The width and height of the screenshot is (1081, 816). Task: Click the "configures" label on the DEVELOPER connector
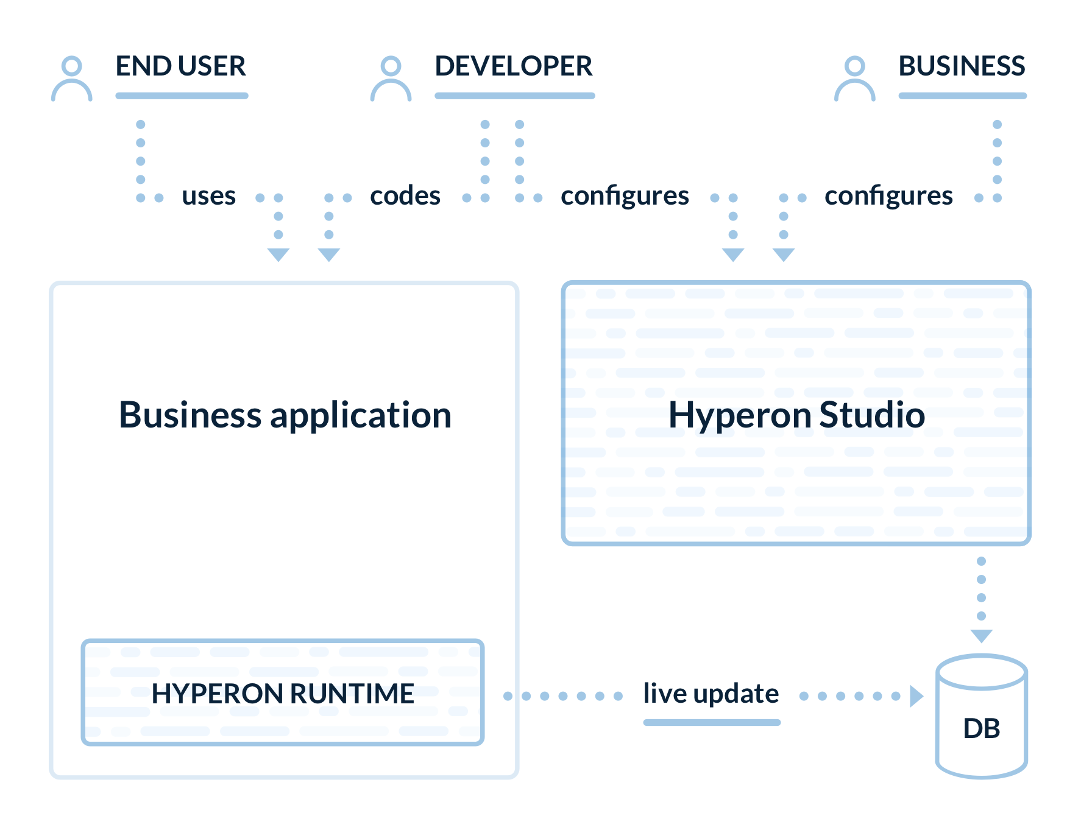point(625,196)
